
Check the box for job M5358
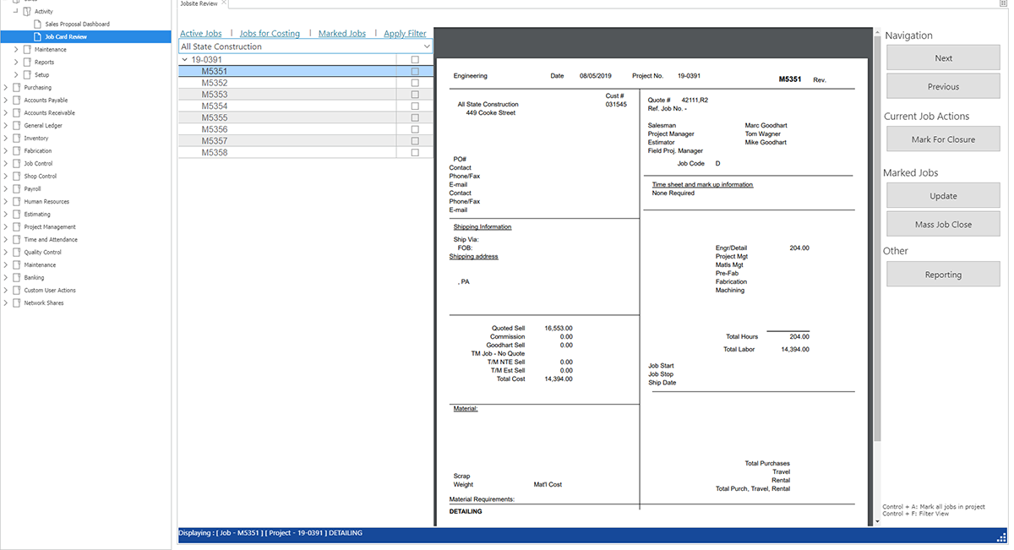[414, 153]
